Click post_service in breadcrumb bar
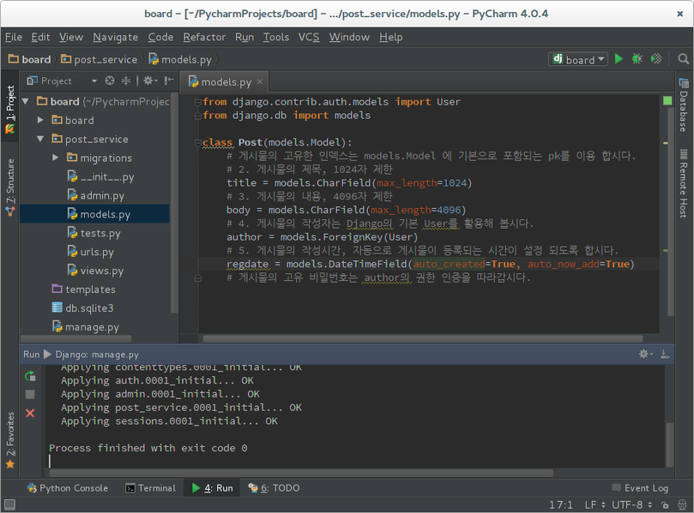Image resolution: width=694 pixels, height=513 pixels. point(100,59)
